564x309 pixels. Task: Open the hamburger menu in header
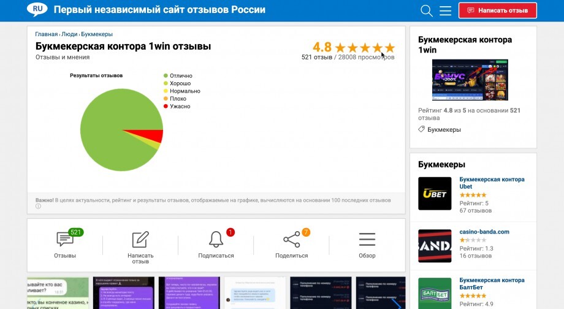coord(446,10)
